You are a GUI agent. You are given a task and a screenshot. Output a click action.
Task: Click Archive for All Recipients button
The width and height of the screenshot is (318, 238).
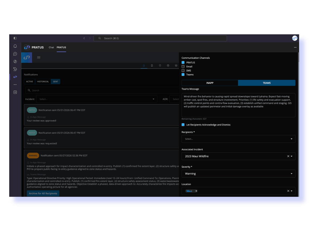43,194
